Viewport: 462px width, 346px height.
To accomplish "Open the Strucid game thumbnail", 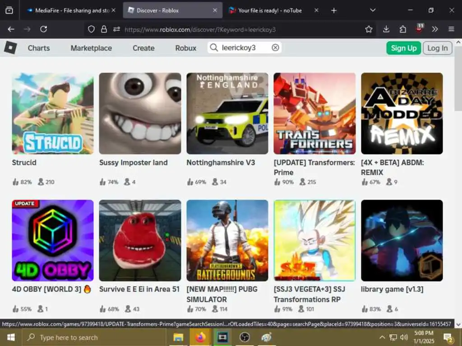I will click(x=53, y=114).
